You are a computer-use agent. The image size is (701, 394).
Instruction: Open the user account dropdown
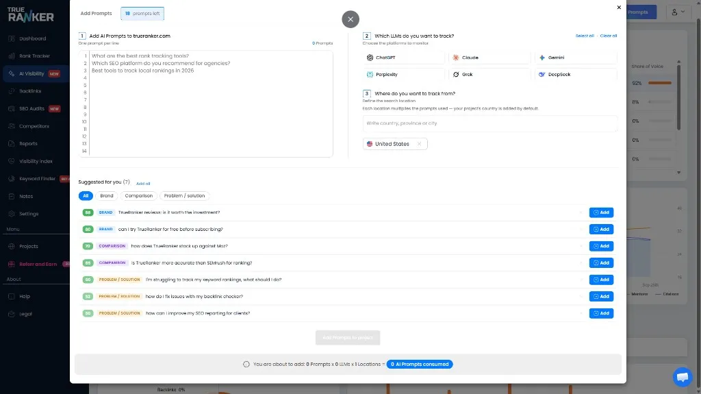(678, 12)
